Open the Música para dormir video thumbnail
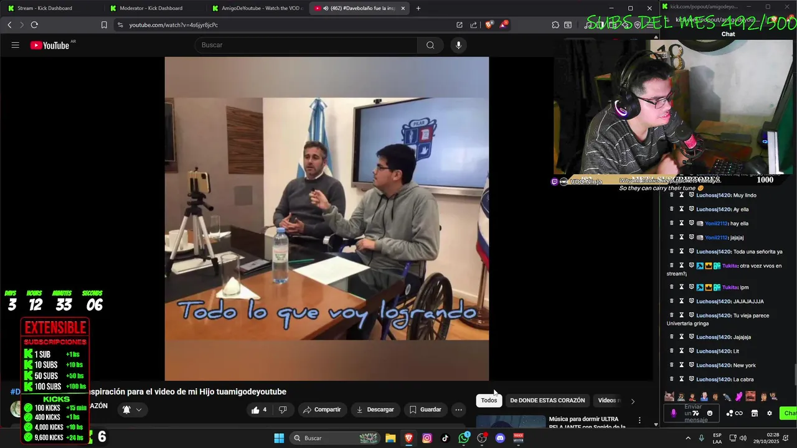 click(511, 422)
